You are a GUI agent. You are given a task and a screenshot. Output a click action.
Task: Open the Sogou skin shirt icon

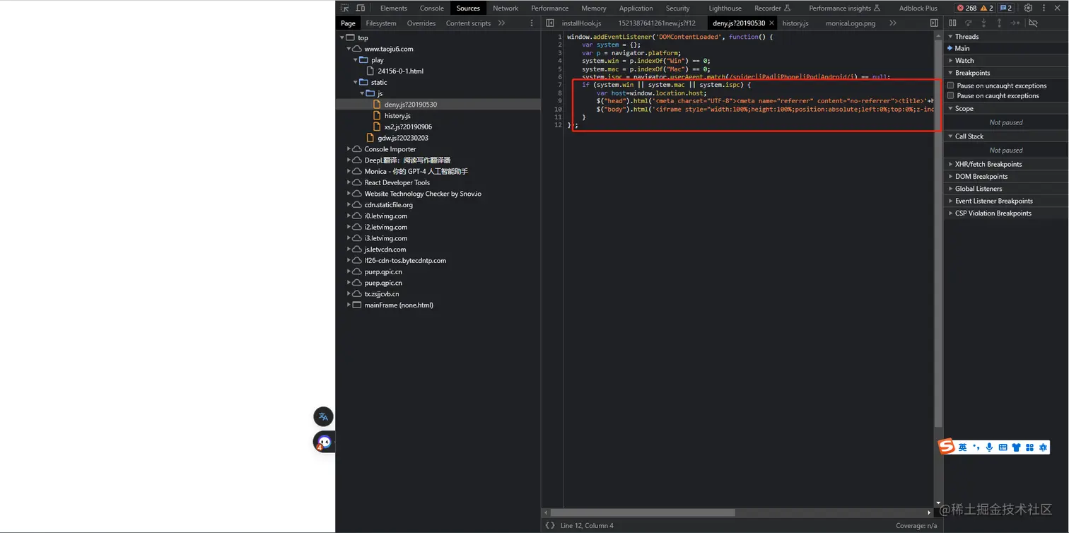pyautogui.click(x=1016, y=447)
